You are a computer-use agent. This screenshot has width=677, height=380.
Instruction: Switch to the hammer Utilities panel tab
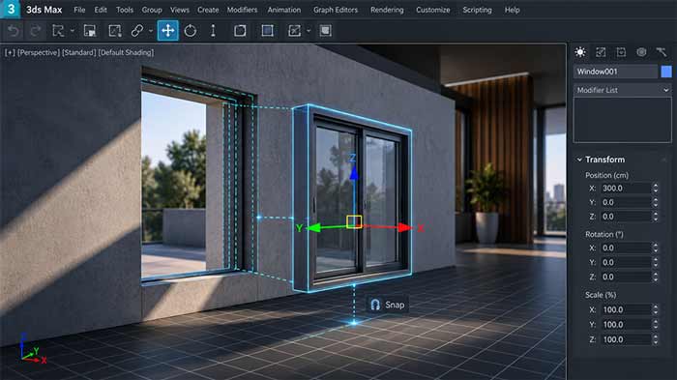tap(662, 52)
